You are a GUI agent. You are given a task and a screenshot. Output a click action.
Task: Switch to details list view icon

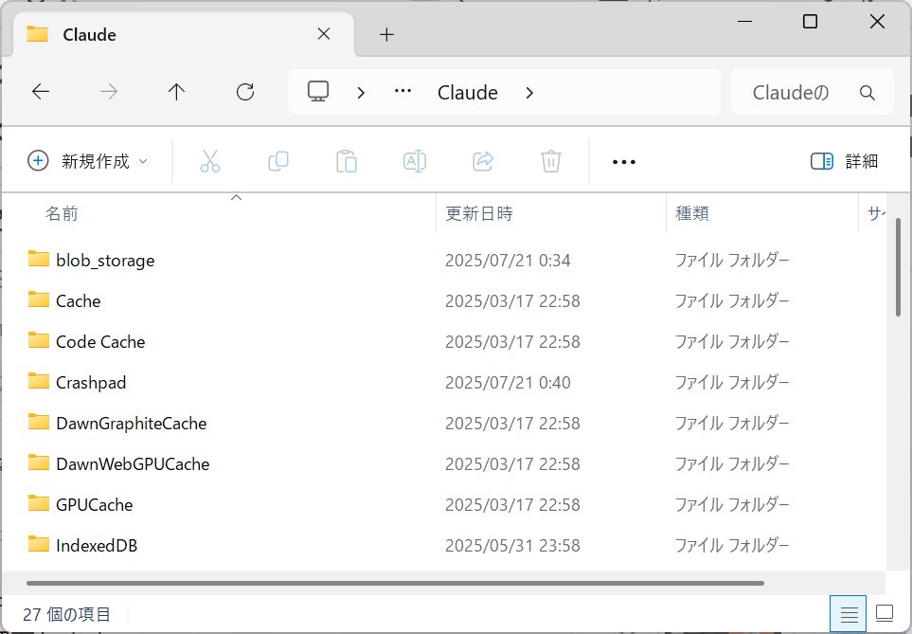(x=848, y=613)
